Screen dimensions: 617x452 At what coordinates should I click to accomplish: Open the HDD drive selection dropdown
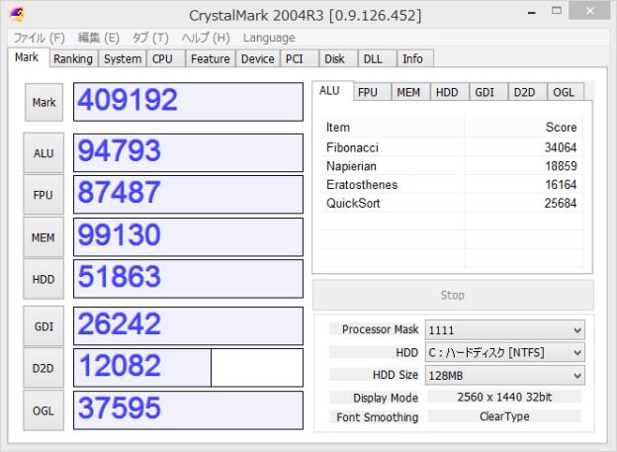coord(503,352)
